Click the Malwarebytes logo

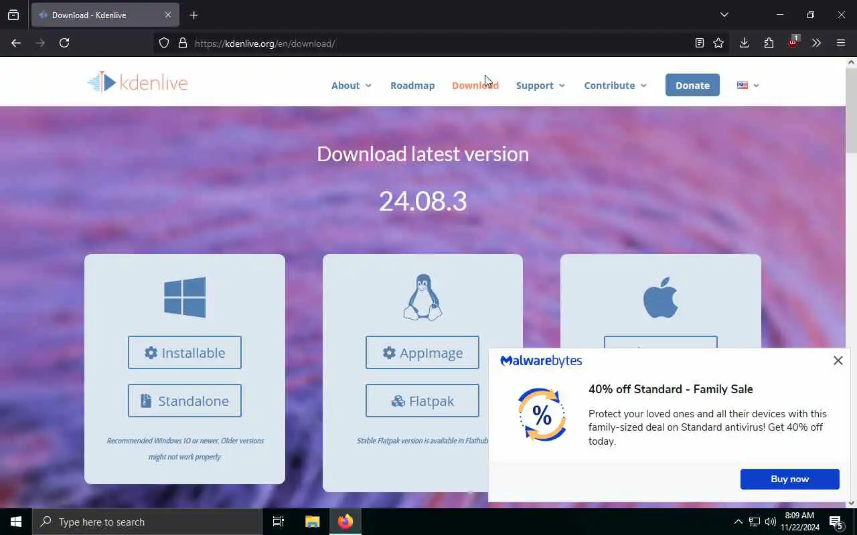point(541,361)
